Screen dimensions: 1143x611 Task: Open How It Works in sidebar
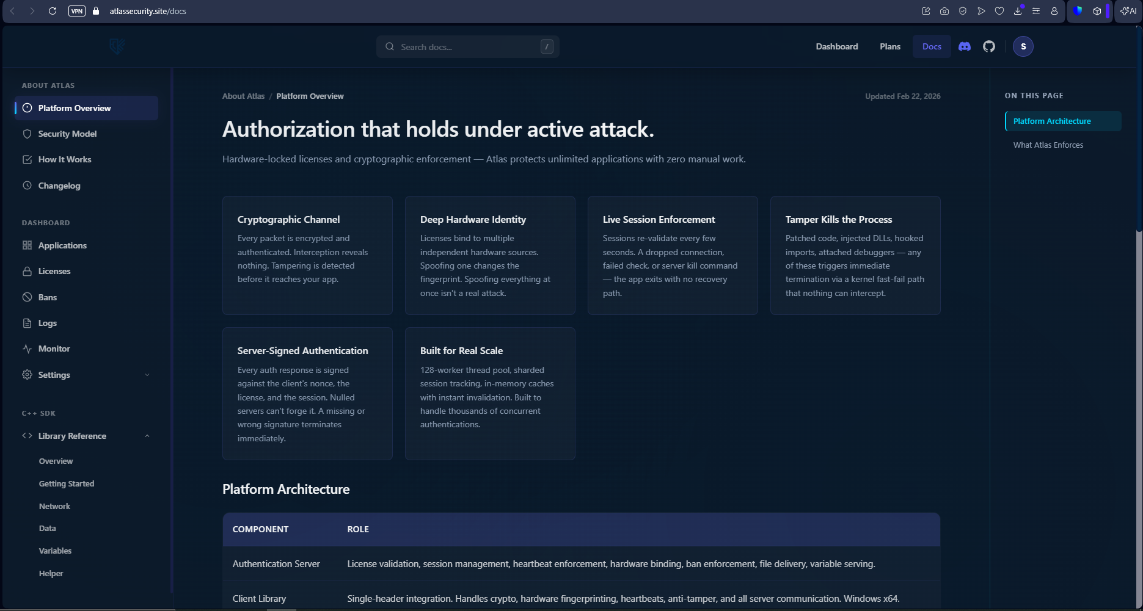[86, 159]
